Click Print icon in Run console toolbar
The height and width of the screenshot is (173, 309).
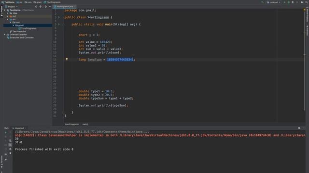click(10, 149)
